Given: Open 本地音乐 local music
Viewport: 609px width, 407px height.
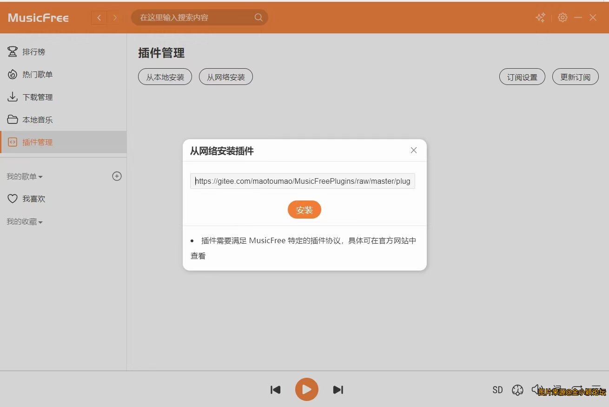Looking at the screenshot, I should click(x=63, y=120).
